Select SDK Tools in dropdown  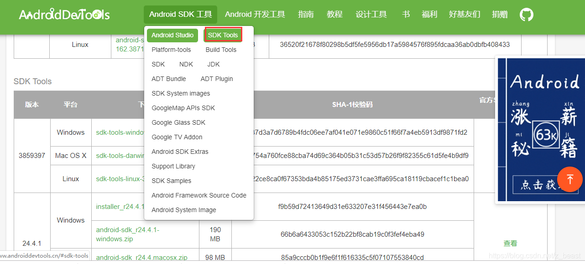point(223,35)
